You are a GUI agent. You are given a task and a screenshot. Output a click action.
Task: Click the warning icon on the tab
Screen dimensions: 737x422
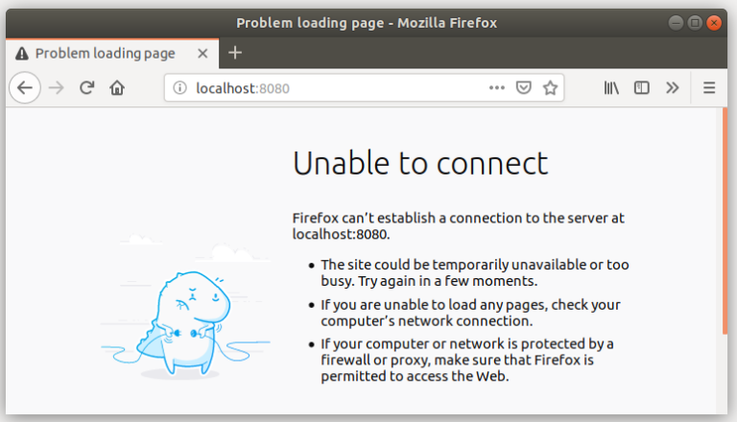(22, 54)
